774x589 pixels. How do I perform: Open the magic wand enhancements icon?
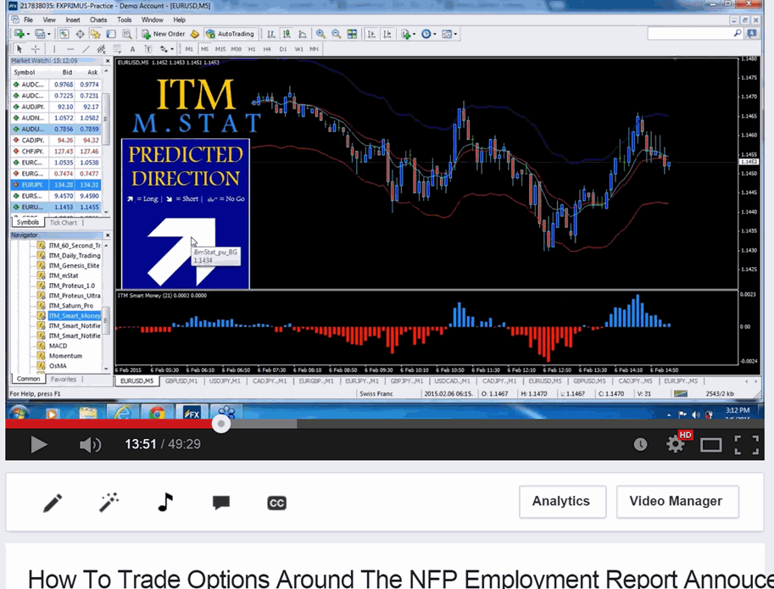(x=109, y=503)
